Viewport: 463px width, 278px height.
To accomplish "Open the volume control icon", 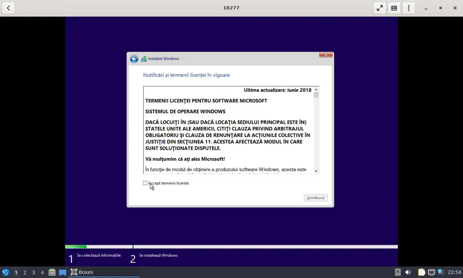I will pyautogui.click(x=408, y=272).
